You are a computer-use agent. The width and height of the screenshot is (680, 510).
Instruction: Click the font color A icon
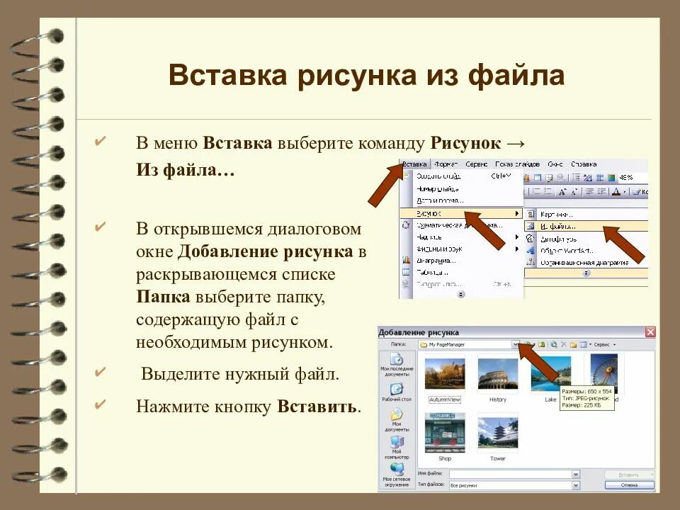click(x=616, y=192)
